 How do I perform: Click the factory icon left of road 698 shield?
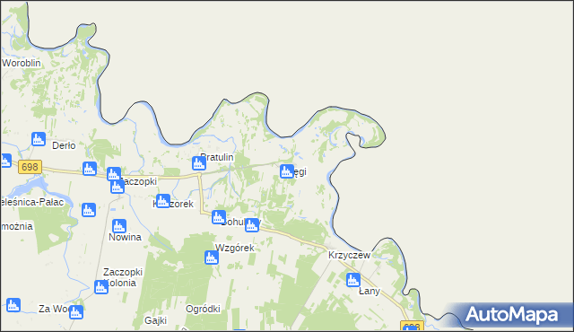coord(5,161)
